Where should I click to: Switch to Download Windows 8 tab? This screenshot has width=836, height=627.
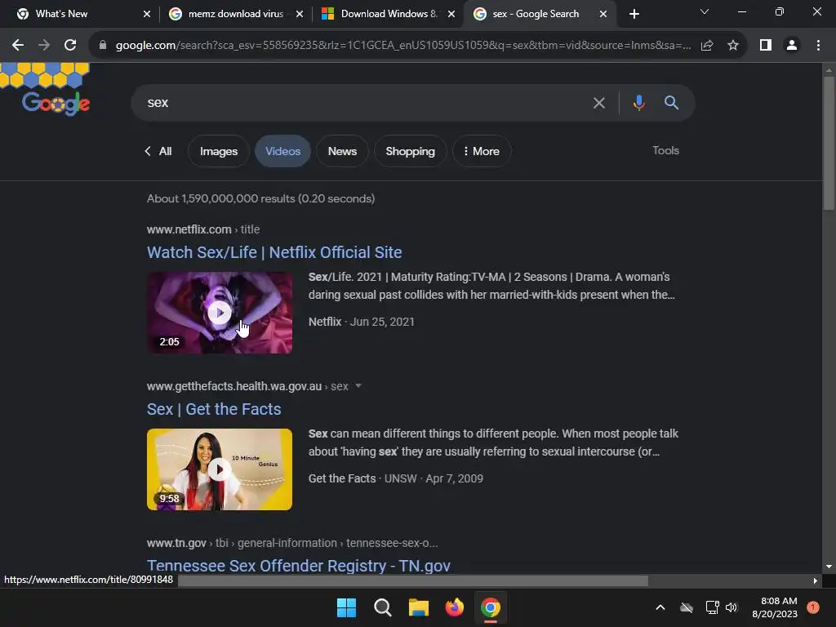389,14
